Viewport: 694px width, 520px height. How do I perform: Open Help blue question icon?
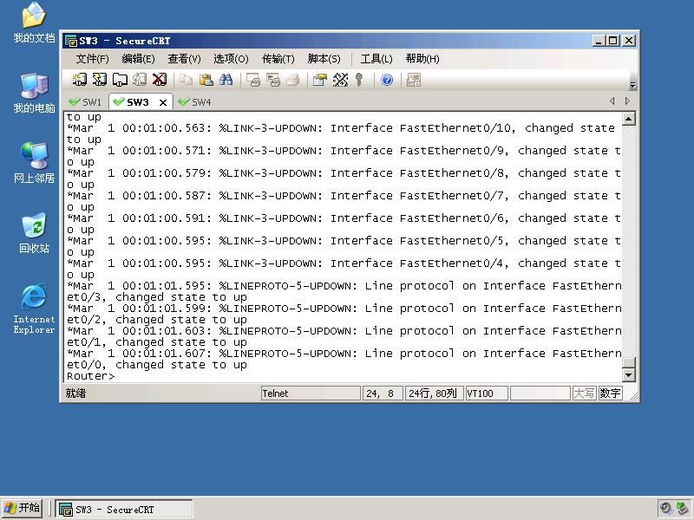[x=387, y=80]
